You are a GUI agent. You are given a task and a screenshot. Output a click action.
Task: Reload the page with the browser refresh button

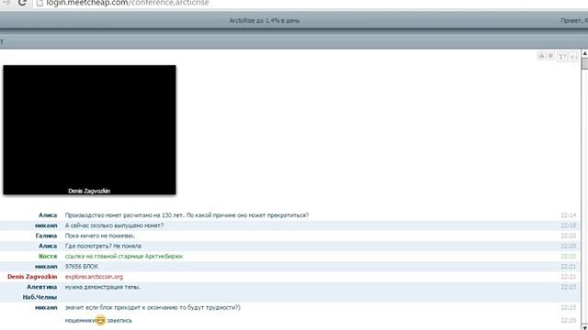(x=22, y=3)
